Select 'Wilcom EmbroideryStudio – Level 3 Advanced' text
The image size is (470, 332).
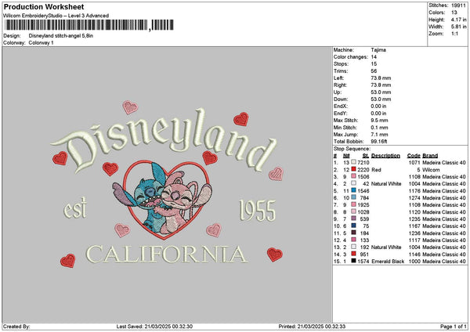tap(56, 16)
